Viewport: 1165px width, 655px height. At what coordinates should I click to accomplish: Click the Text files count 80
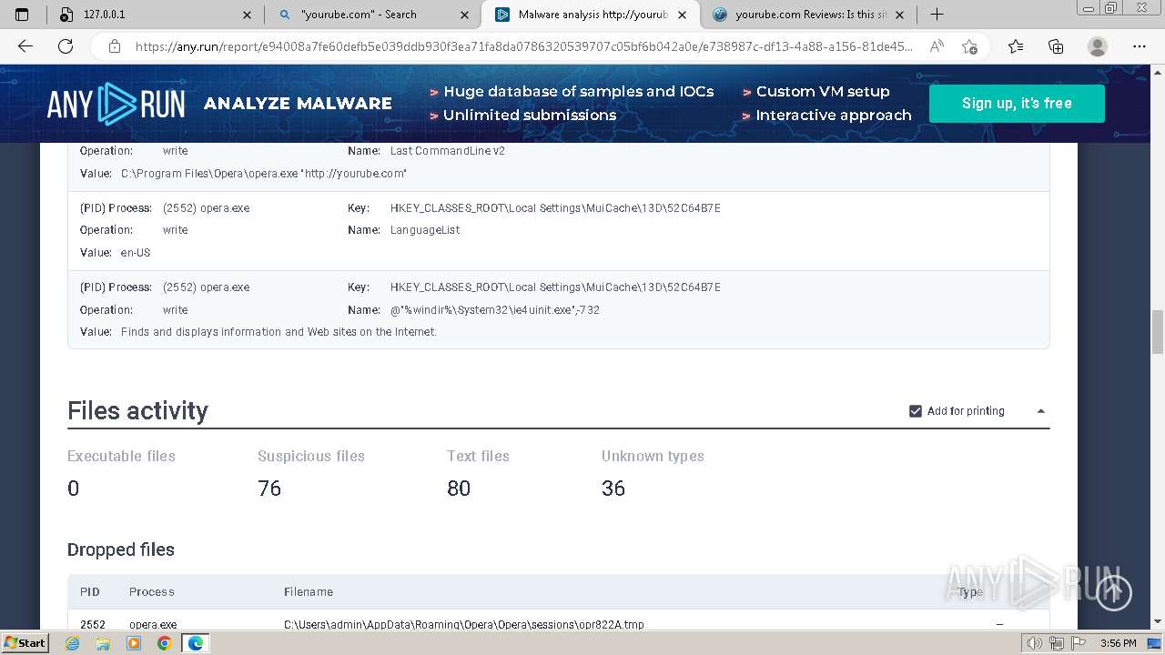coord(459,489)
